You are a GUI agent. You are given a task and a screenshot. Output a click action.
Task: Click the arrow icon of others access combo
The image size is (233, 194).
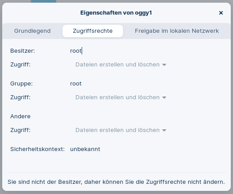click(x=164, y=130)
